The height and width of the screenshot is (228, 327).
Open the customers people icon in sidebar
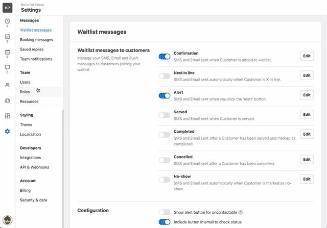[7, 85]
